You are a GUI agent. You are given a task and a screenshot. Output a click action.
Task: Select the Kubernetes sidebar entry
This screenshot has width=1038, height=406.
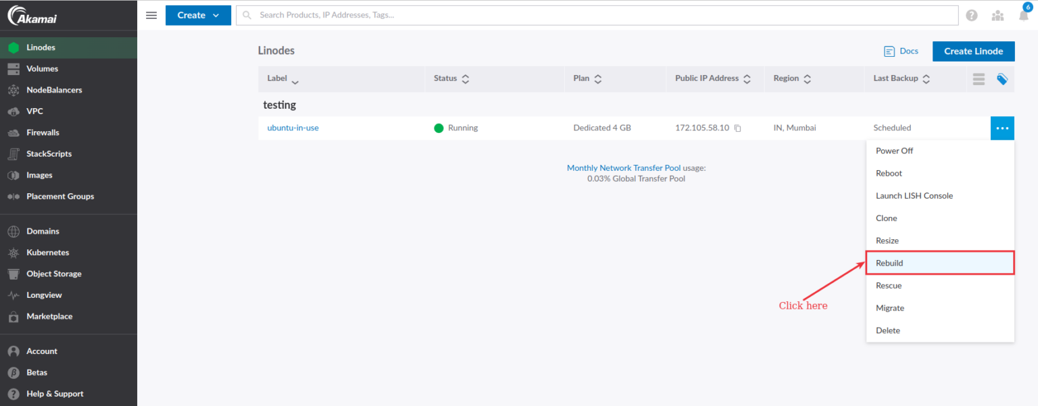click(47, 252)
